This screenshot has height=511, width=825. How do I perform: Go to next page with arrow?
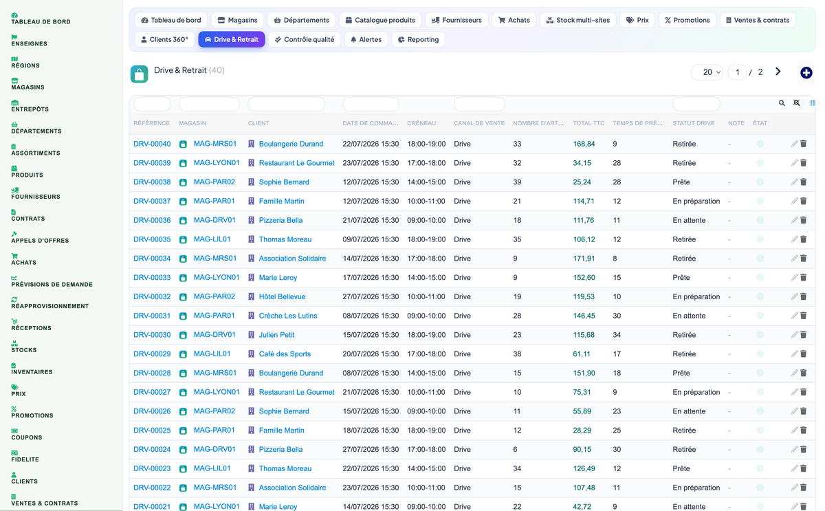(x=778, y=72)
